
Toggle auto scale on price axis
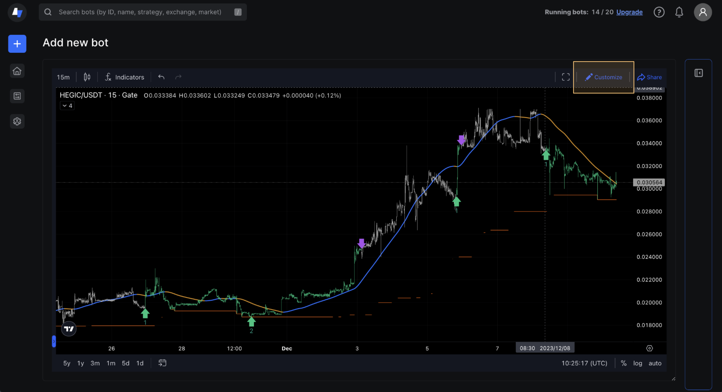[x=655, y=363]
